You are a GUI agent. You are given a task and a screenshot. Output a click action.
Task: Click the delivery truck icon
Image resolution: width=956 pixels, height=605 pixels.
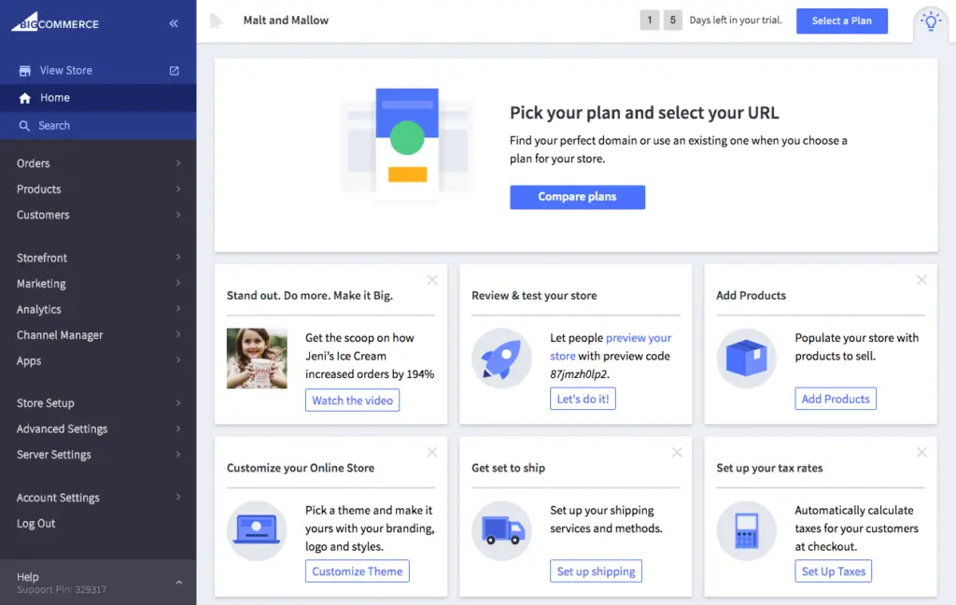point(501,530)
